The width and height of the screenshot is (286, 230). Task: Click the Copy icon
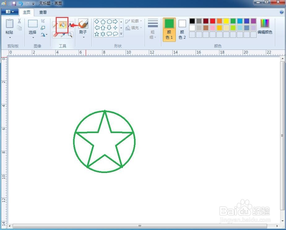pyautogui.click(x=19, y=28)
